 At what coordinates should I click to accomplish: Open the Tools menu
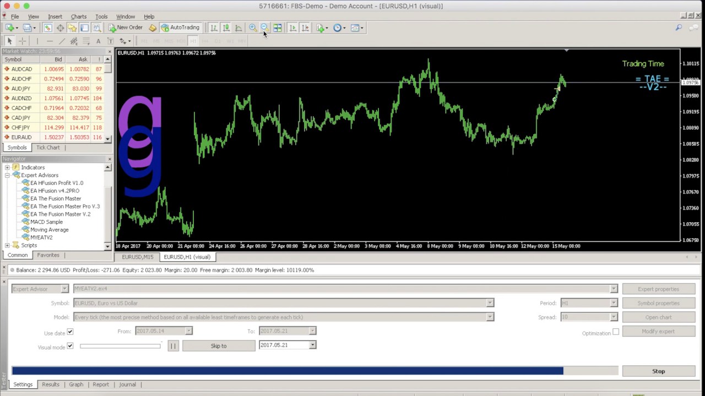coord(101,16)
